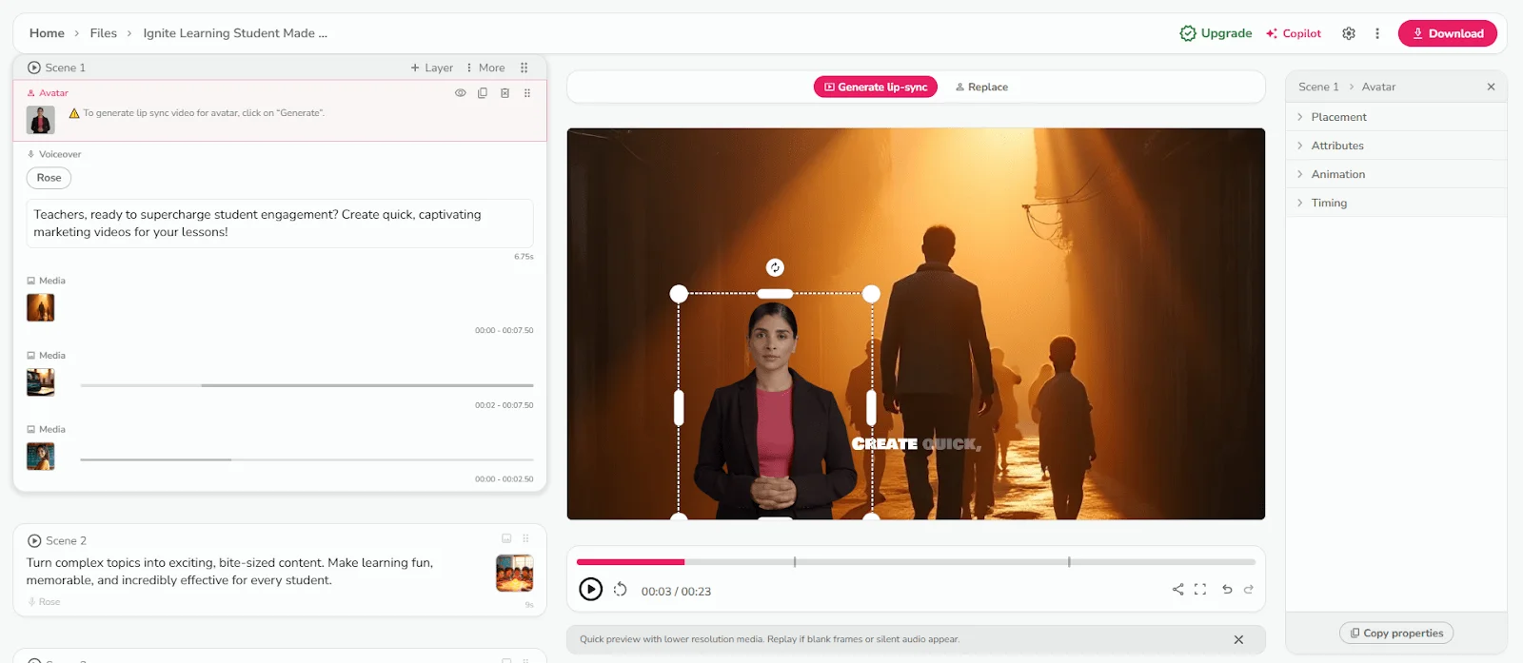Viewport: 1523px width, 663px height.
Task: Seek on the preview progress bar
Action: [916, 562]
